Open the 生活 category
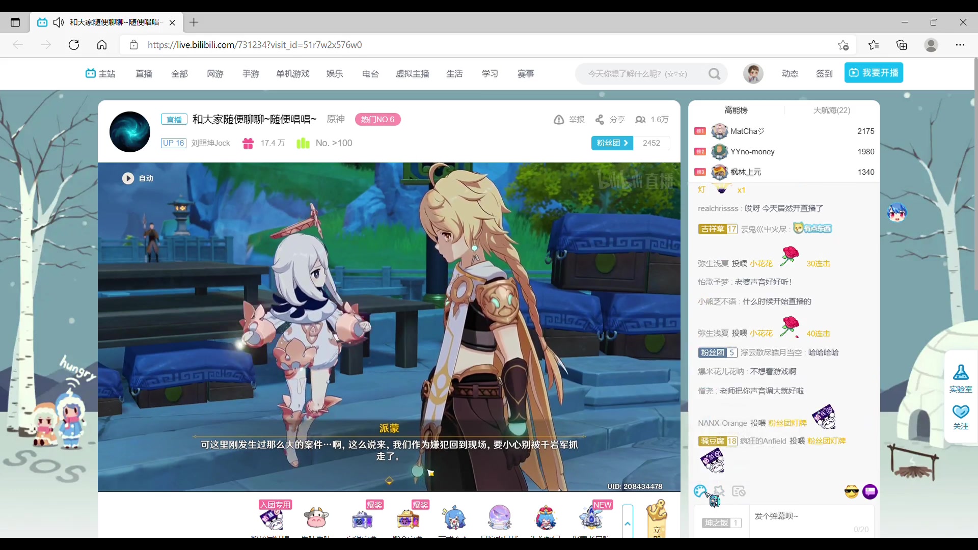Screen dimensions: 978x550 [x=454, y=74]
